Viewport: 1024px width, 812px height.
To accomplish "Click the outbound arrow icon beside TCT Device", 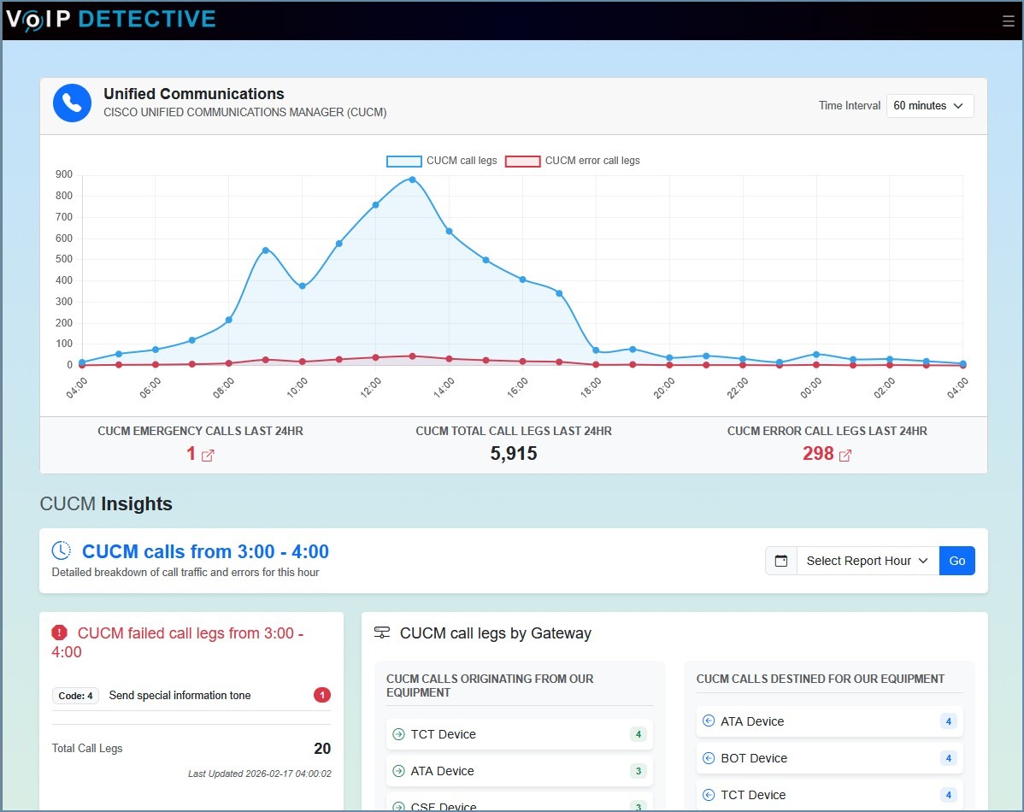I will coord(398,733).
